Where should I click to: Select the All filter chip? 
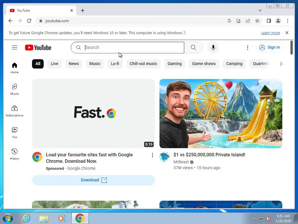pyautogui.click(x=38, y=64)
